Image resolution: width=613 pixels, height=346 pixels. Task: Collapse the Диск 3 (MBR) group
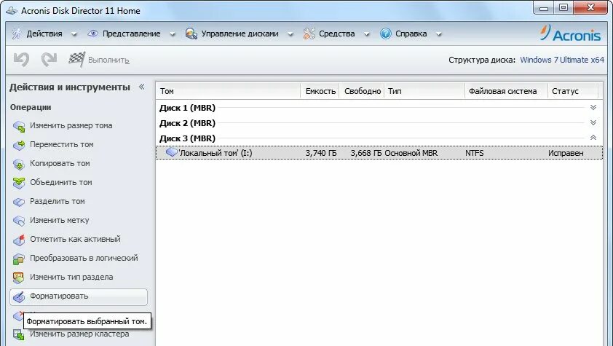[593, 138]
